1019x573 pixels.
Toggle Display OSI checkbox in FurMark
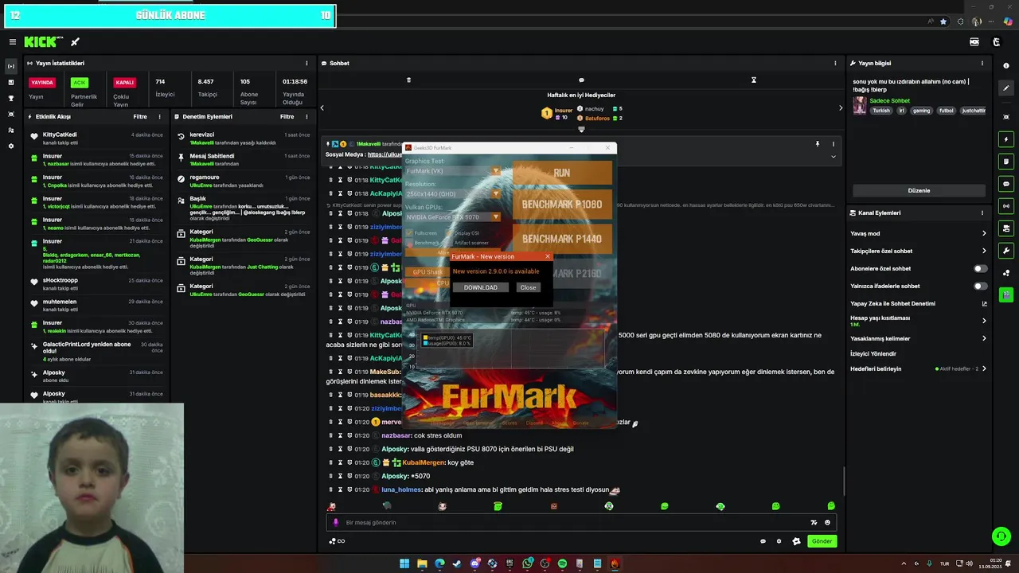coord(449,233)
